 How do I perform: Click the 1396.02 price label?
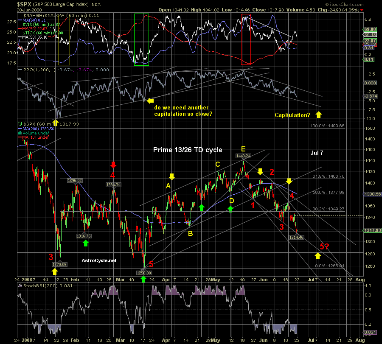[x=75, y=181]
